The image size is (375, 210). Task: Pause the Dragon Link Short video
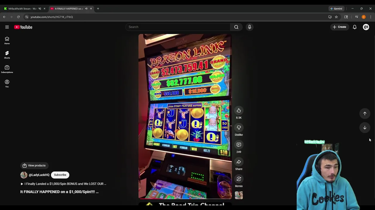coord(185,116)
